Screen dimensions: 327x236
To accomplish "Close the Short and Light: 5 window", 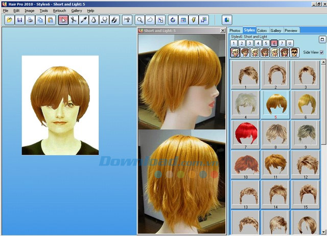I will coord(223,31).
